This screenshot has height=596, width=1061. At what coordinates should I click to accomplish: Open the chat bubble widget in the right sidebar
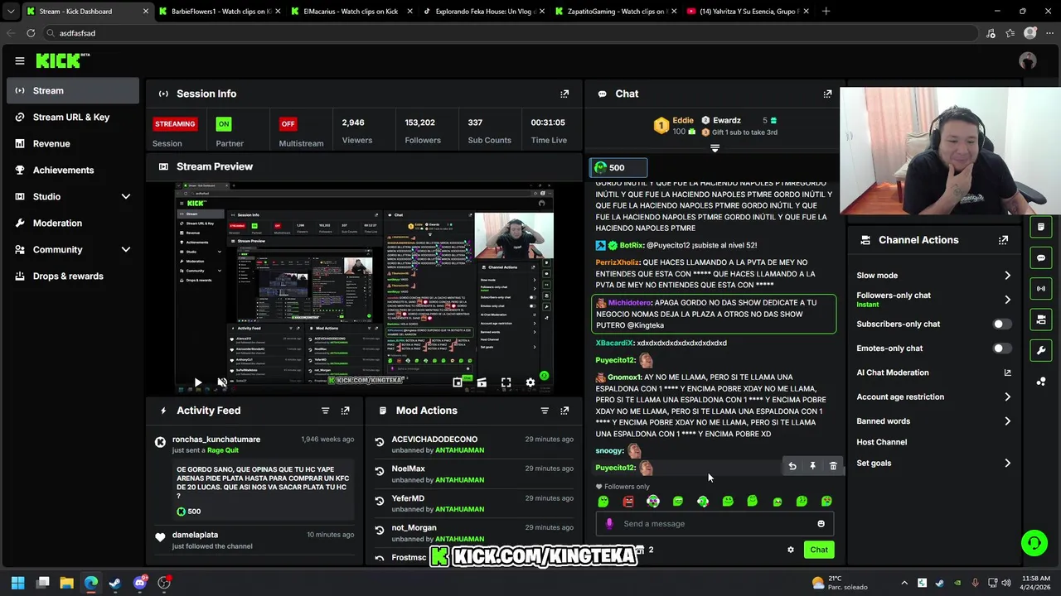(1041, 257)
